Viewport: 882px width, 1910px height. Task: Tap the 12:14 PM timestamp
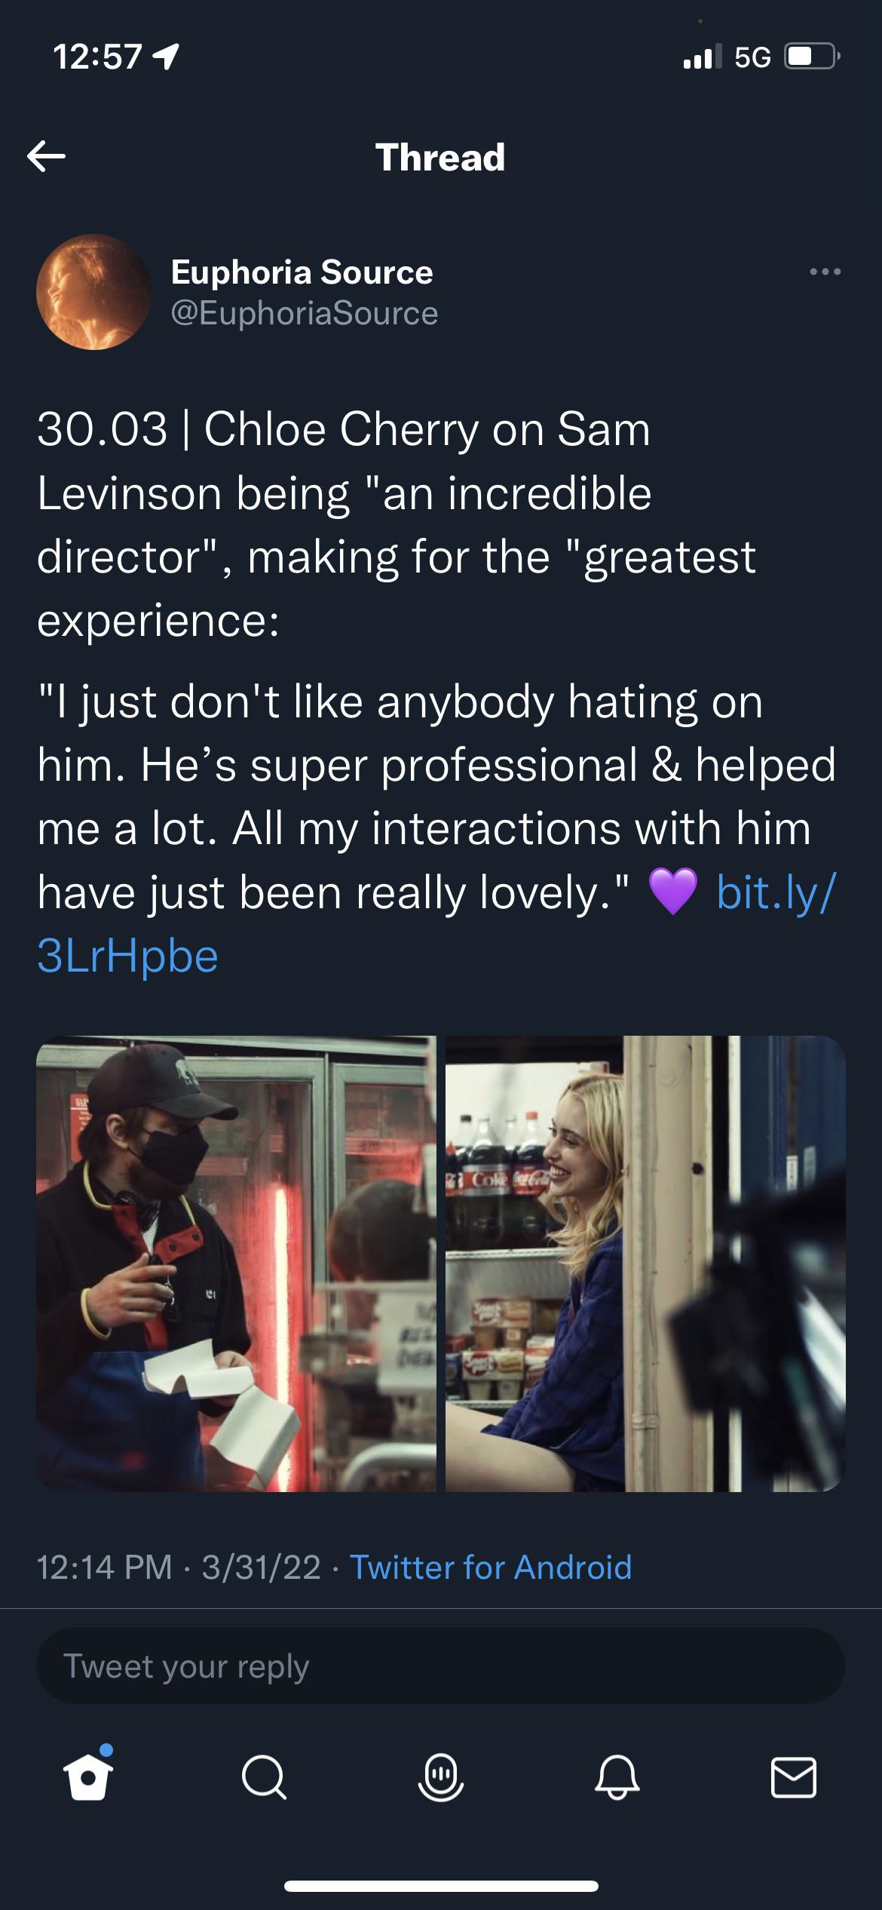104,1568
